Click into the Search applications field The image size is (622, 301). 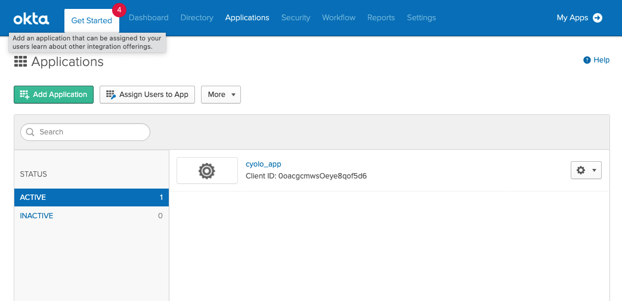85,132
